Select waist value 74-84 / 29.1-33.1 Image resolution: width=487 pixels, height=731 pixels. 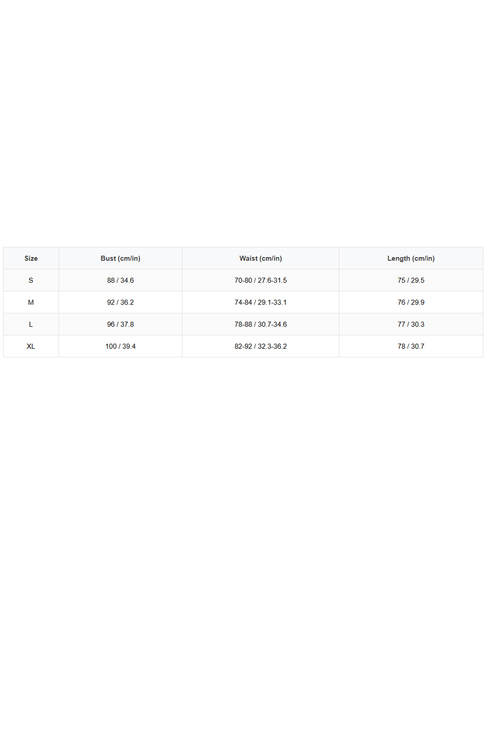(261, 302)
